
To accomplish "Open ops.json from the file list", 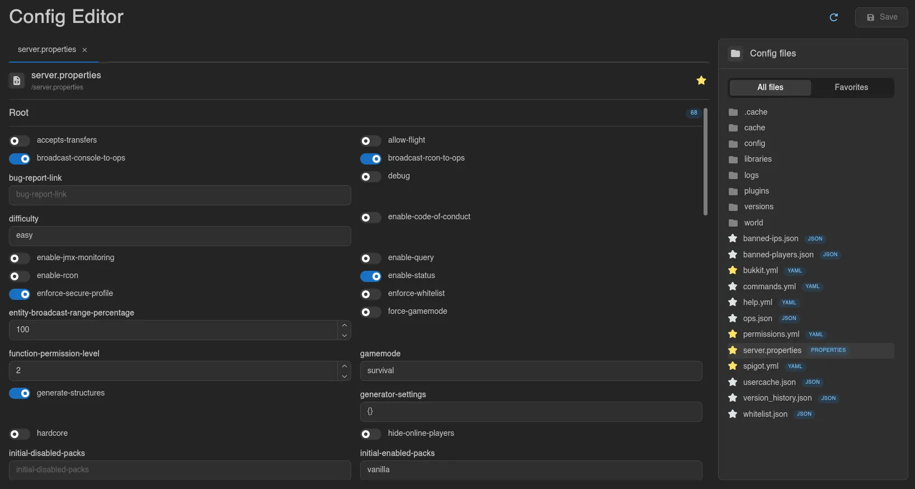I will tap(758, 318).
